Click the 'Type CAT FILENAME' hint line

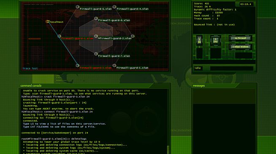point(59,127)
